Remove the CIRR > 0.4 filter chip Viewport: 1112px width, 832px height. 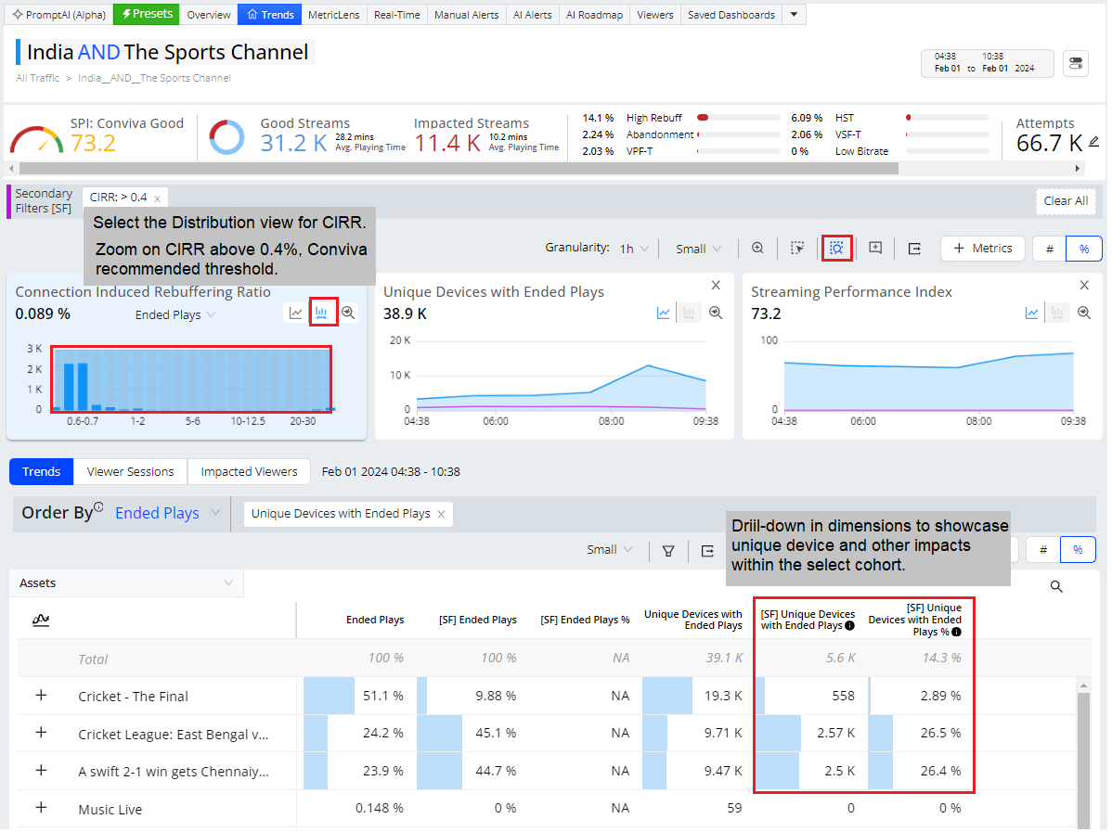[158, 198]
